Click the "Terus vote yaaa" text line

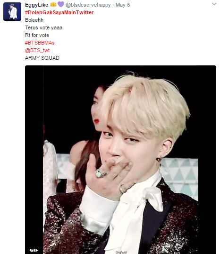pyautogui.click(x=43, y=27)
